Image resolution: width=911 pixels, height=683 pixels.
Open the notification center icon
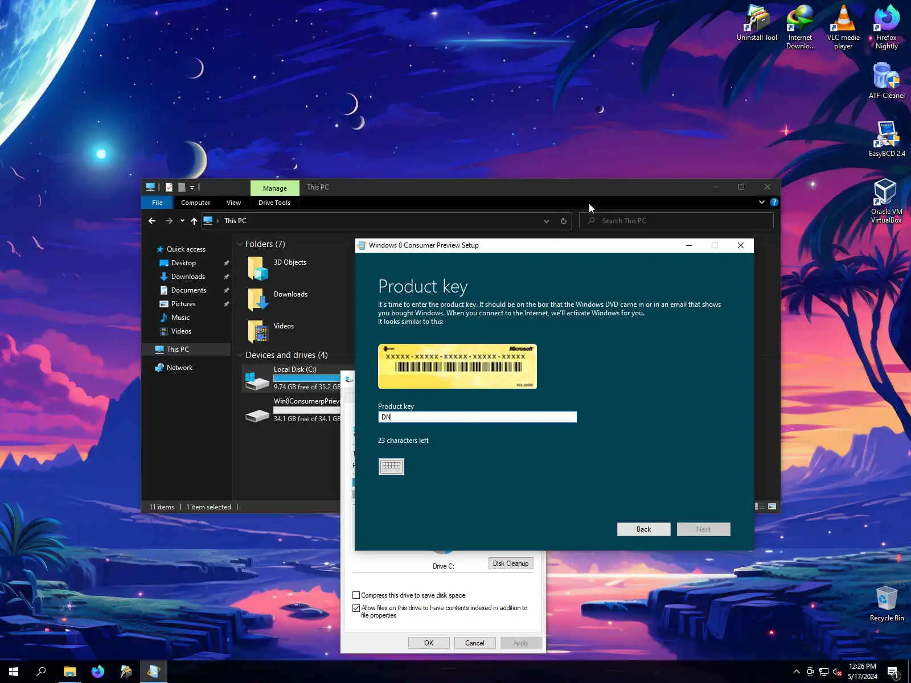click(x=893, y=672)
